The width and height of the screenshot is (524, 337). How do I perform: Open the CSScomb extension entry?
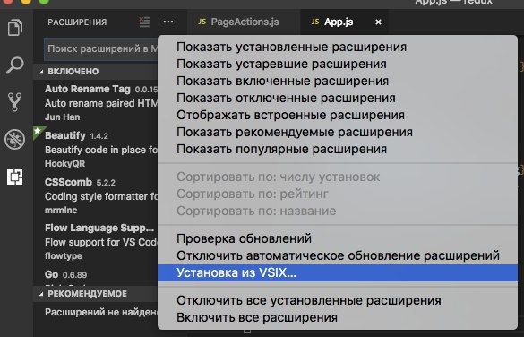(96, 196)
